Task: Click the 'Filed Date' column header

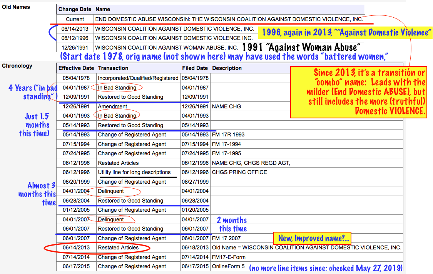Action: click(195, 68)
